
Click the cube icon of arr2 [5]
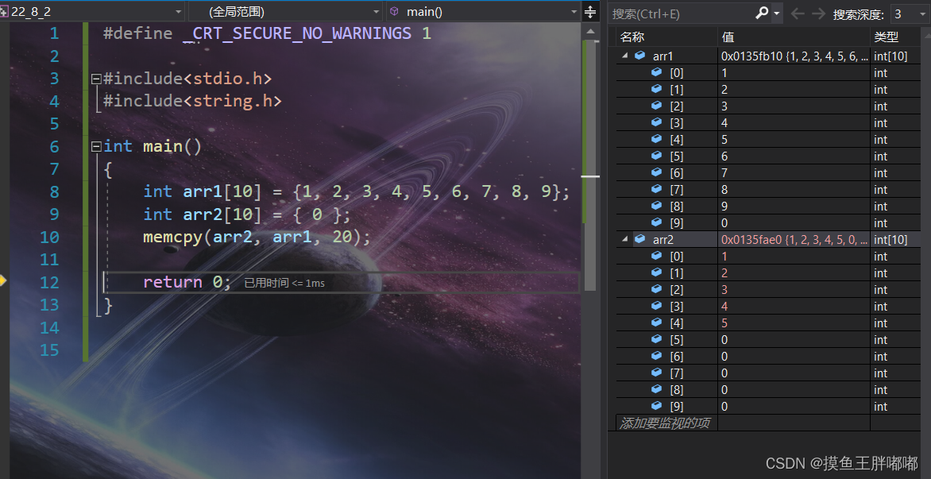pyautogui.click(x=656, y=339)
